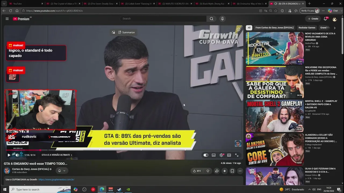This screenshot has width=344, height=193.
Task: Open 'SABE POR QUE A GALERA' thumbnail
Action: coord(275,82)
